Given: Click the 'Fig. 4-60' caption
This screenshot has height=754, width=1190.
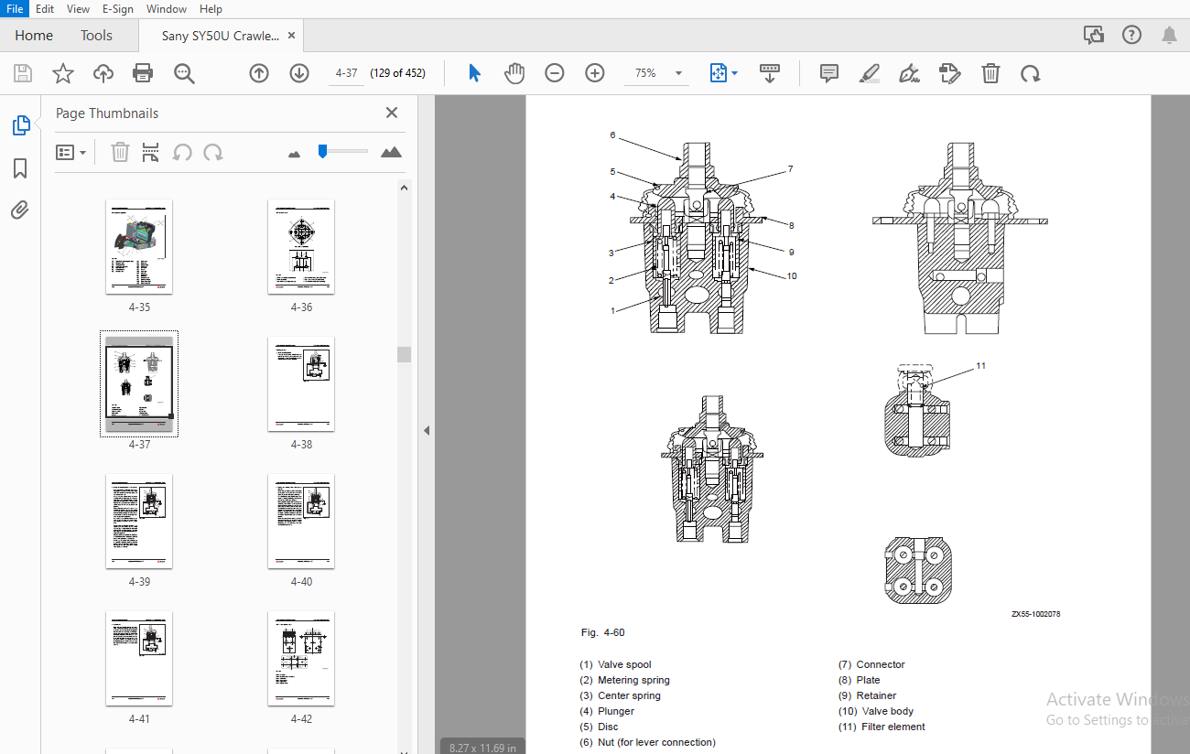Looking at the screenshot, I should pos(603,632).
